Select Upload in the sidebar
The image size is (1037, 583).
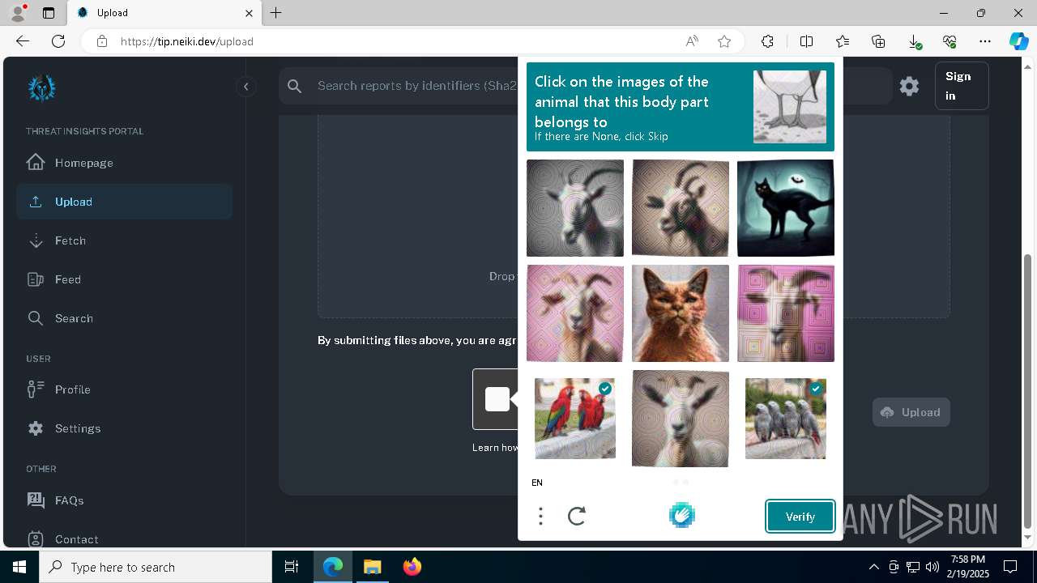click(124, 202)
